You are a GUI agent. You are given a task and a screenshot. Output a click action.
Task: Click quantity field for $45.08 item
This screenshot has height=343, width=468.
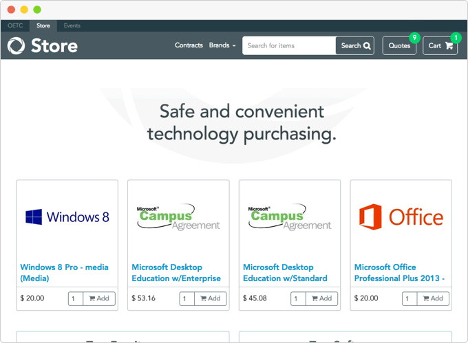pos(298,298)
